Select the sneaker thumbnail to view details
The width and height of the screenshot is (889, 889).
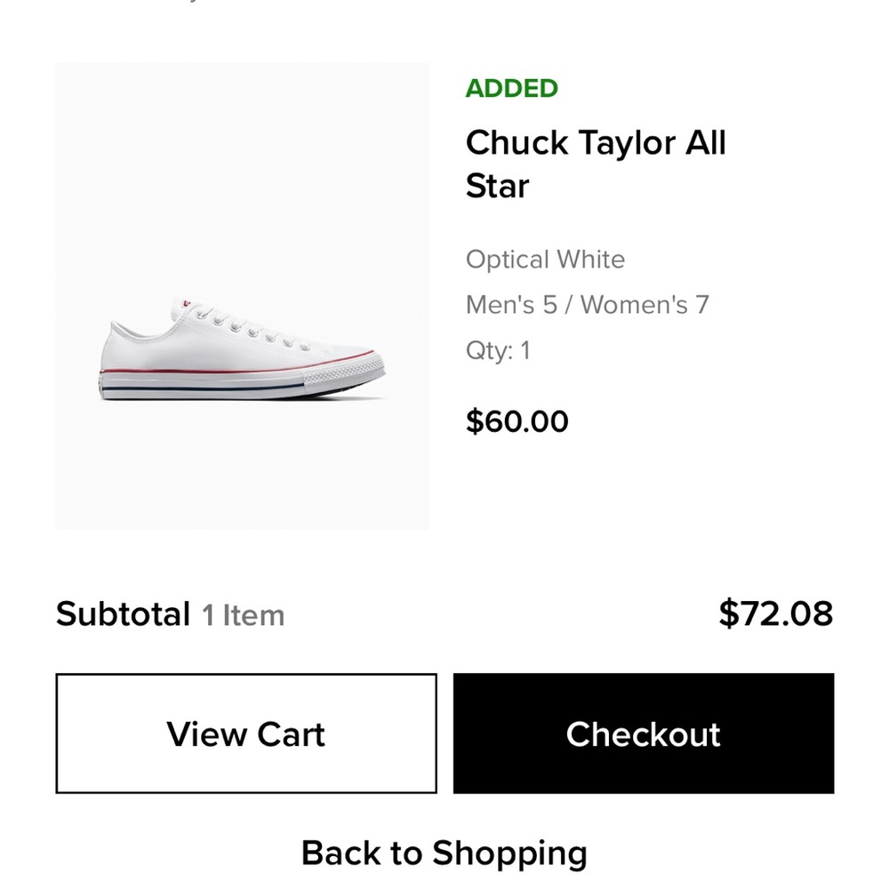tap(242, 293)
